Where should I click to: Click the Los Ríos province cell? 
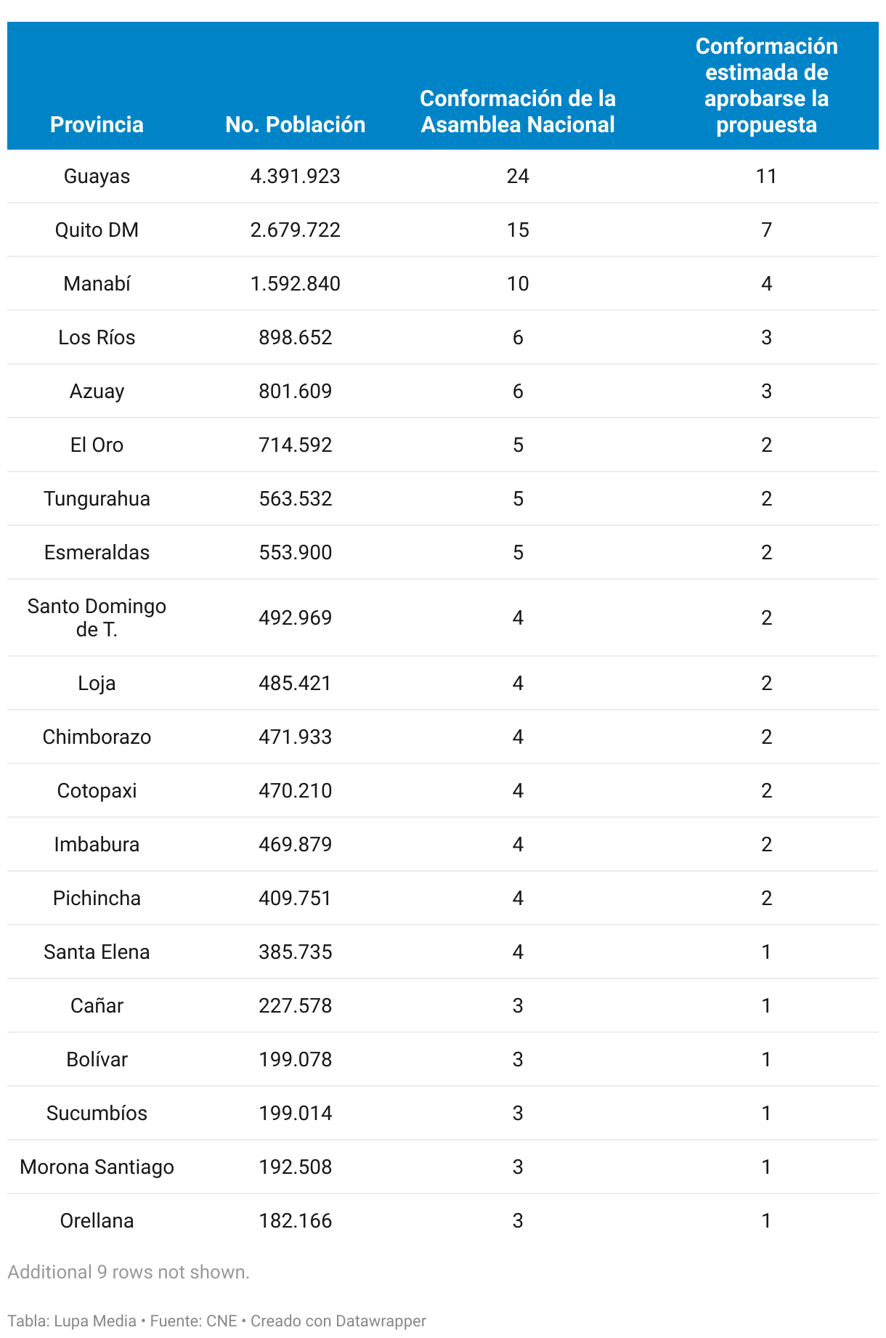97,338
